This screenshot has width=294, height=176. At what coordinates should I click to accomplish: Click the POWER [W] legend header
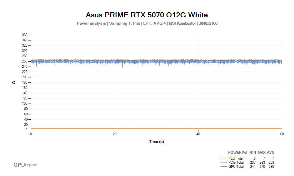[238, 153]
